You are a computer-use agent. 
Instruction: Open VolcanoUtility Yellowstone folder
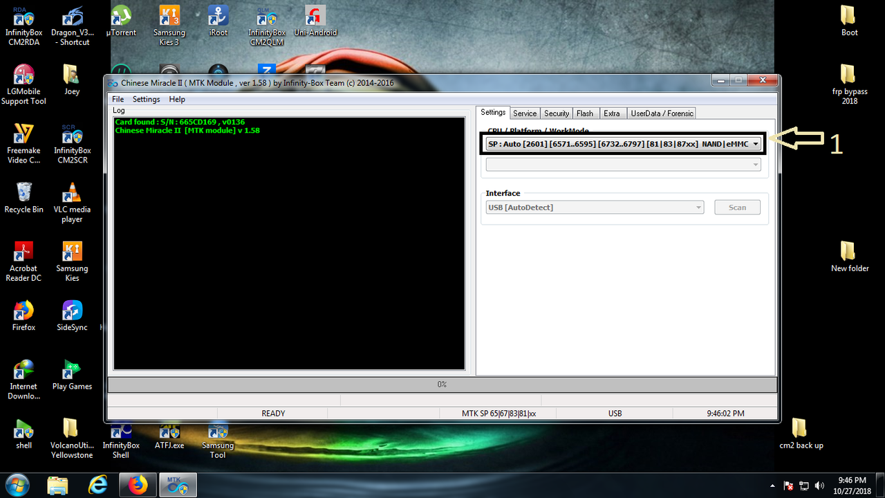[72, 439]
